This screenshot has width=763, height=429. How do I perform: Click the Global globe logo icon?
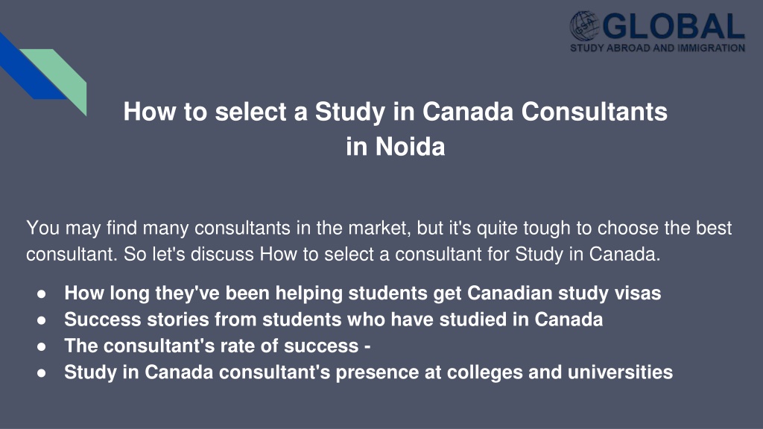(584, 26)
